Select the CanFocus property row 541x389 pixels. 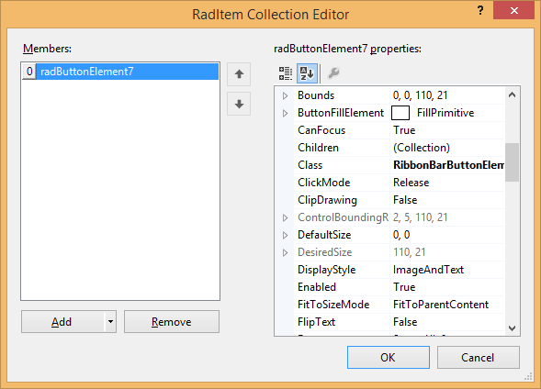pyautogui.click(x=400, y=130)
